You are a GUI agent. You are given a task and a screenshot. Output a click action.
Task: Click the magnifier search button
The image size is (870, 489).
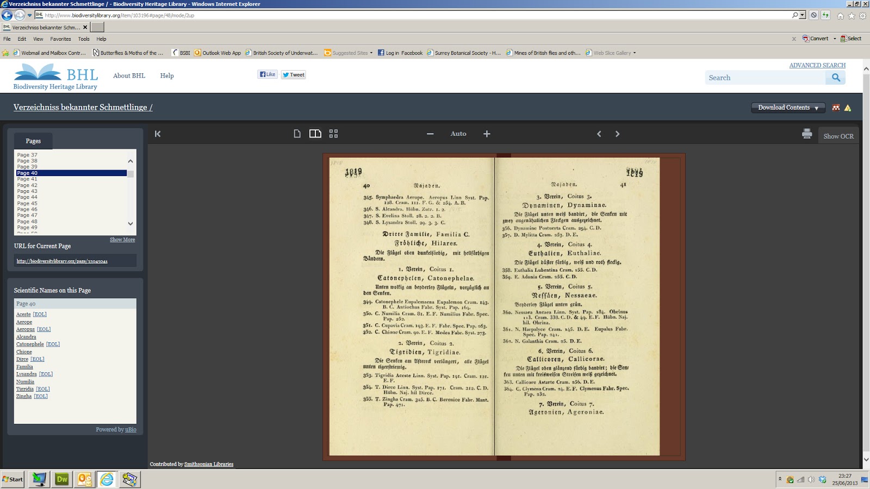(x=836, y=78)
